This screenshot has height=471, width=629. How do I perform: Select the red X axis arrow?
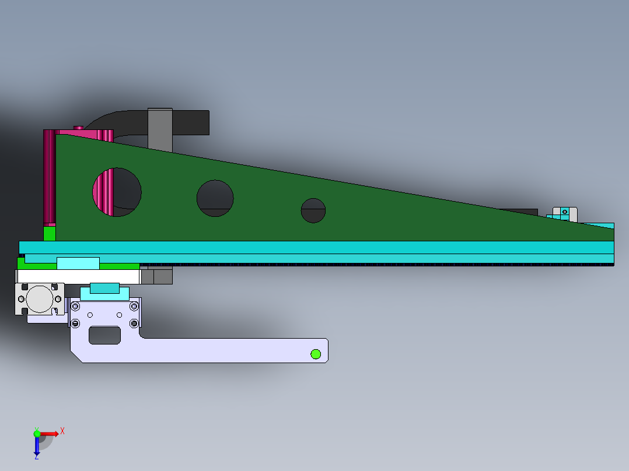[50, 434]
